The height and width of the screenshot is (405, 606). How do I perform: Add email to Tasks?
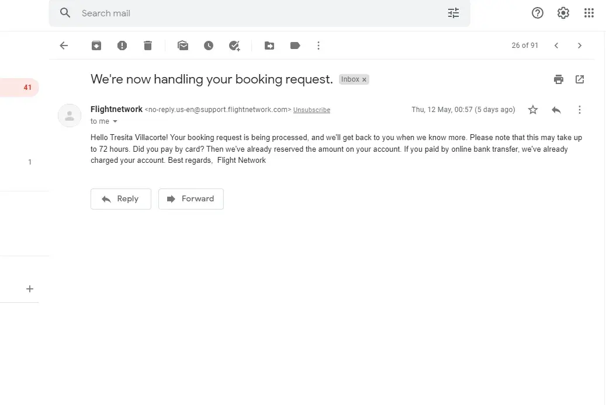(234, 46)
